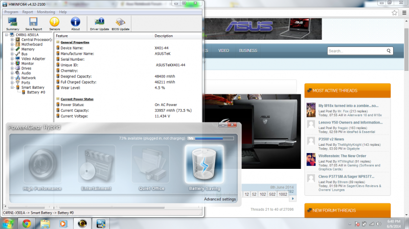Image resolution: width=409 pixels, height=229 pixels.
Task: Show hidden tray icons arrow
Action: coord(350,224)
